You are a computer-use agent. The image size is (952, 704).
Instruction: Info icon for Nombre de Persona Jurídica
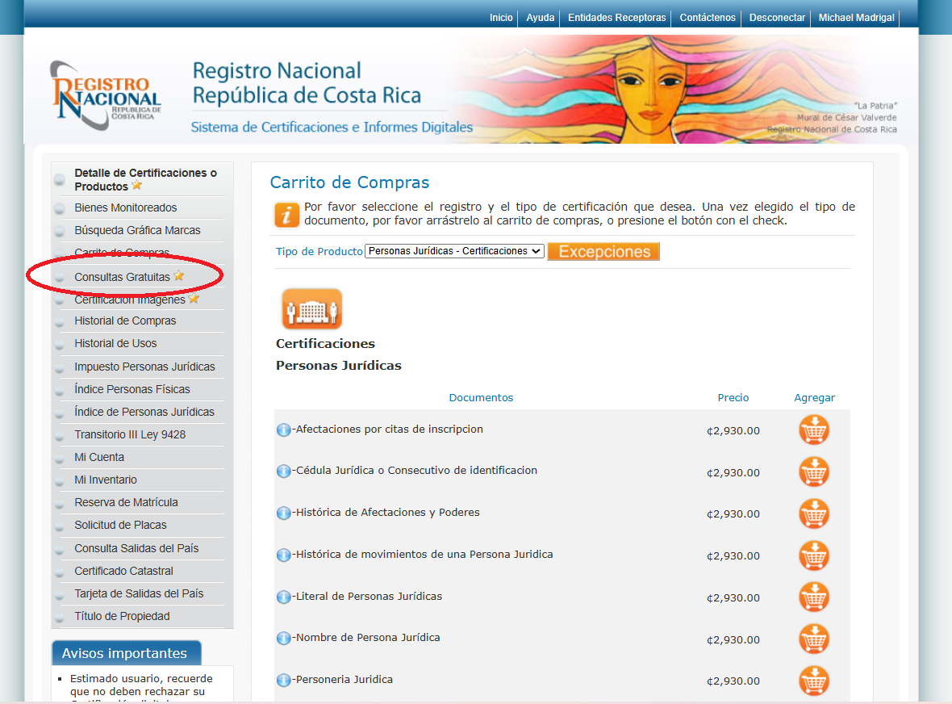283,639
